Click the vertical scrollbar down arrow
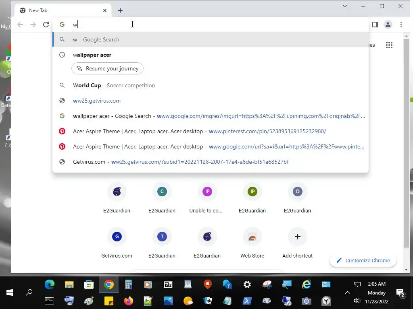Image resolution: width=413 pixels, height=309 pixels. click(406, 269)
